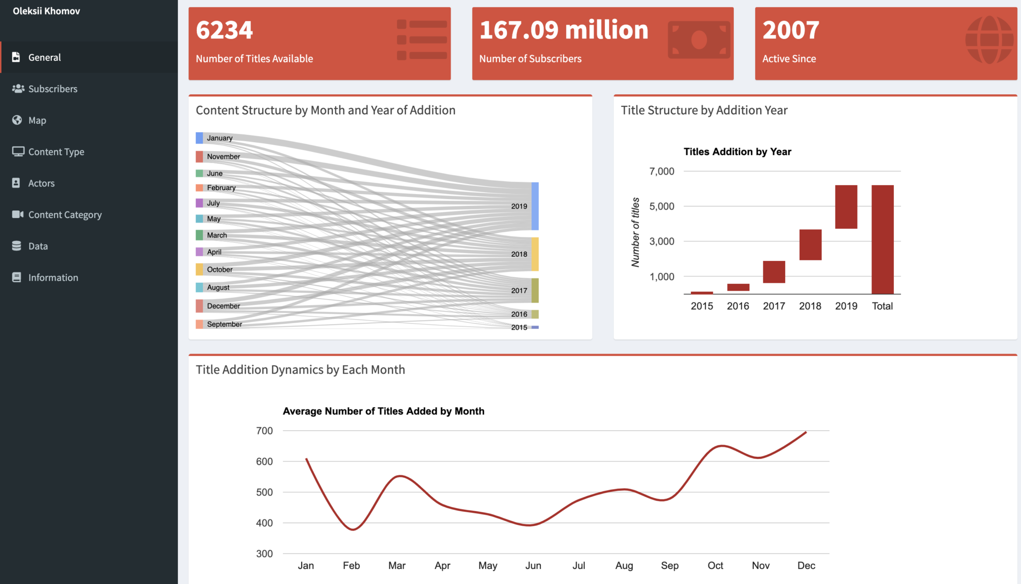Image resolution: width=1021 pixels, height=584 pixels.
Task: Click the October color swatch in Sankey chart
Action: (200, 269)
